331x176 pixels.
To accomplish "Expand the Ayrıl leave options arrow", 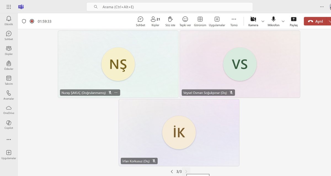I will click(x=329, y=21).
